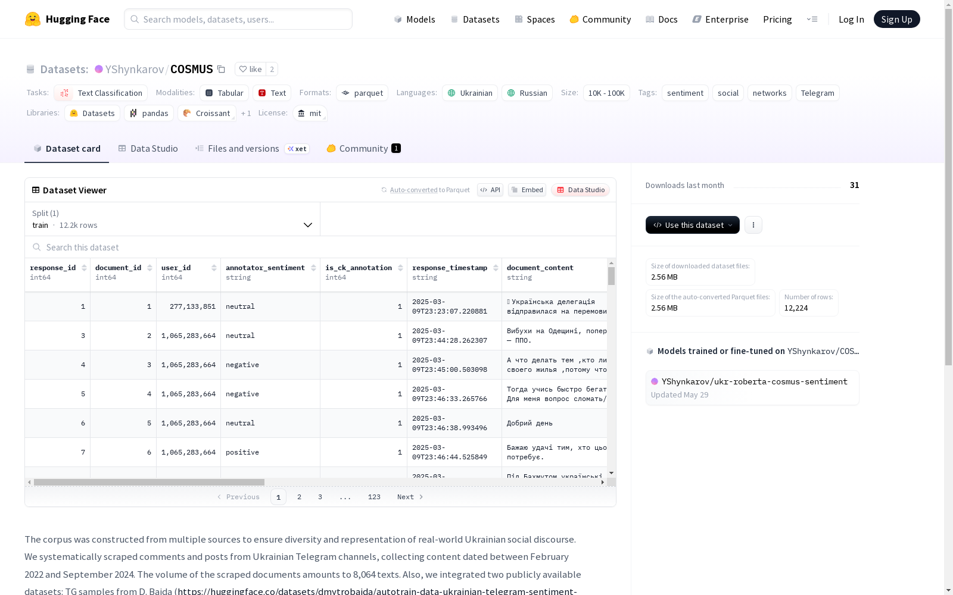Go to Spaces in top navigation
Image resolution: width=953 pixels, height=595 pixels.
(535, 19)
